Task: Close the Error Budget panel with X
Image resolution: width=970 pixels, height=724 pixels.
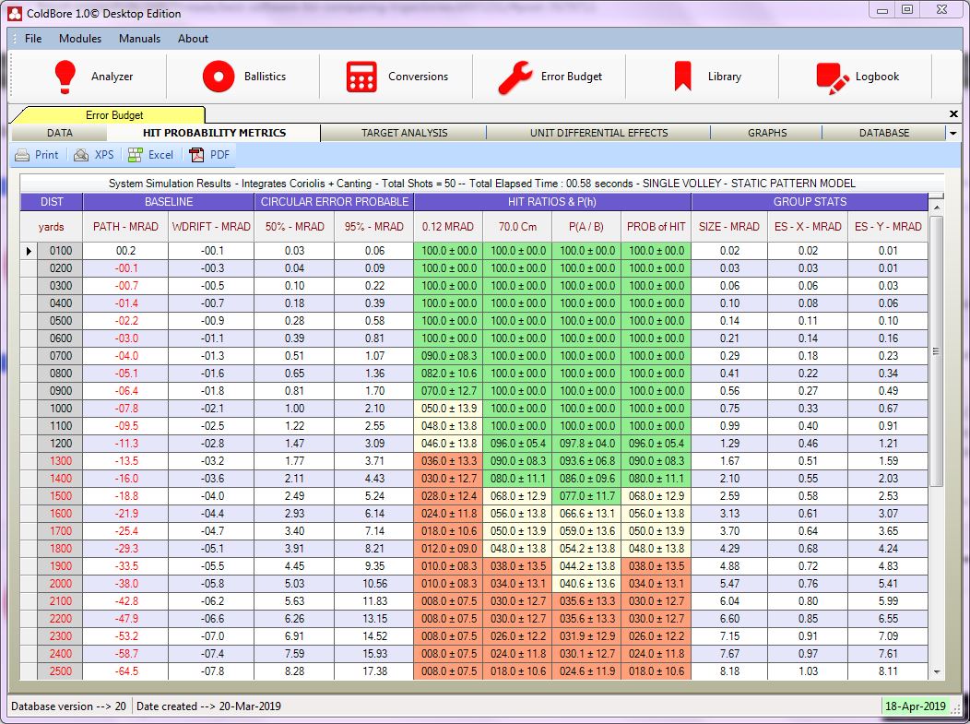Action: coord(953,113)
